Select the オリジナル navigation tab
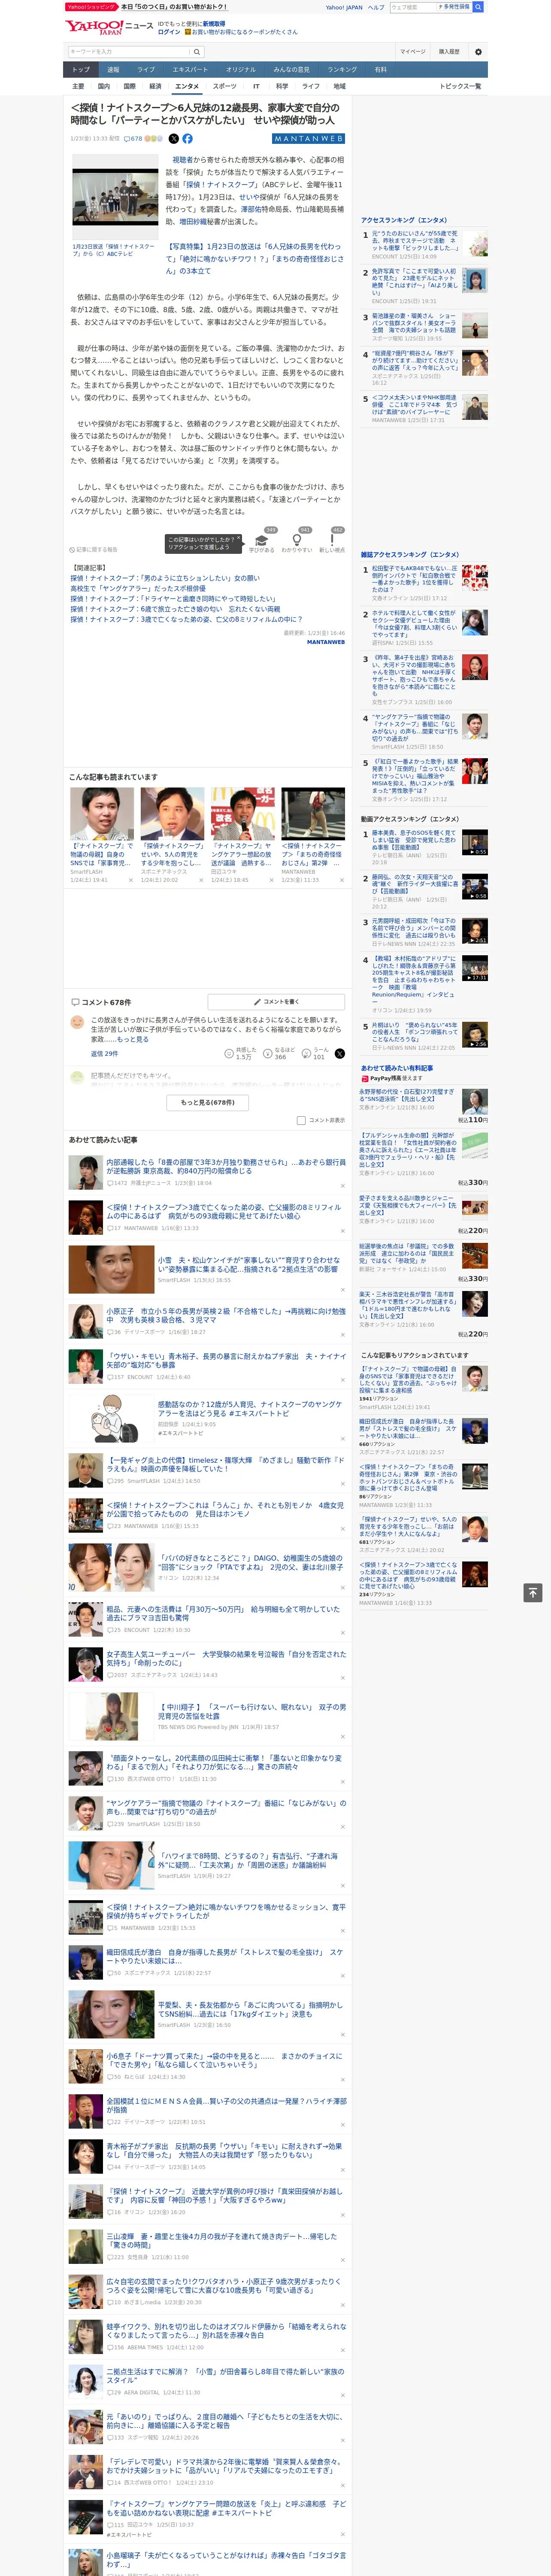This screenshot has height=2576, width=551. 241,70
